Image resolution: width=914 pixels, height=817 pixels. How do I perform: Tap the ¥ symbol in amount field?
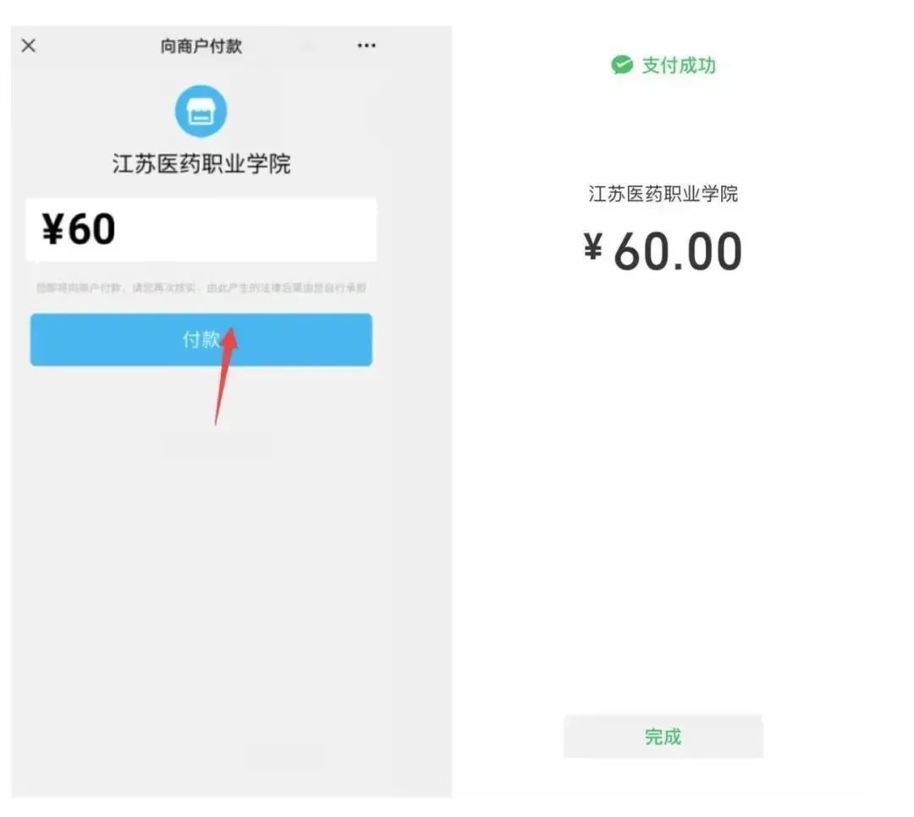tap(52, 228)
